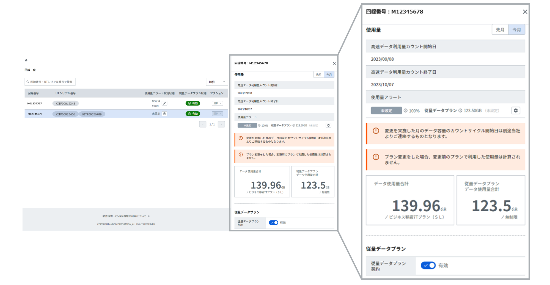Viewport: 550px width, 285px height.
Task: Open the usage alert gear settings in the enlarged panel
Action: (x=516, y=110)
